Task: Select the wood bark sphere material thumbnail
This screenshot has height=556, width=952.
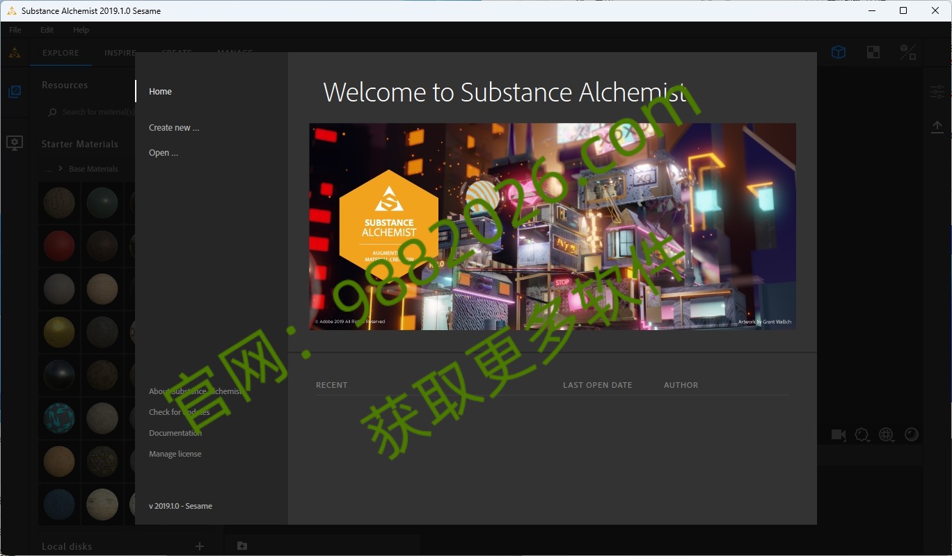Action: click(59, 204)
